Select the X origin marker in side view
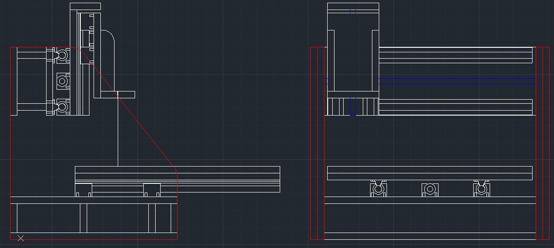Screen dimensions: 554x248 [x=21, y=238]
